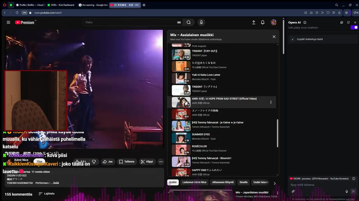Screen dimensions: 359x201
Task: Open options for Mix – Japanilainen musiikki
Action: pos(278,193)
